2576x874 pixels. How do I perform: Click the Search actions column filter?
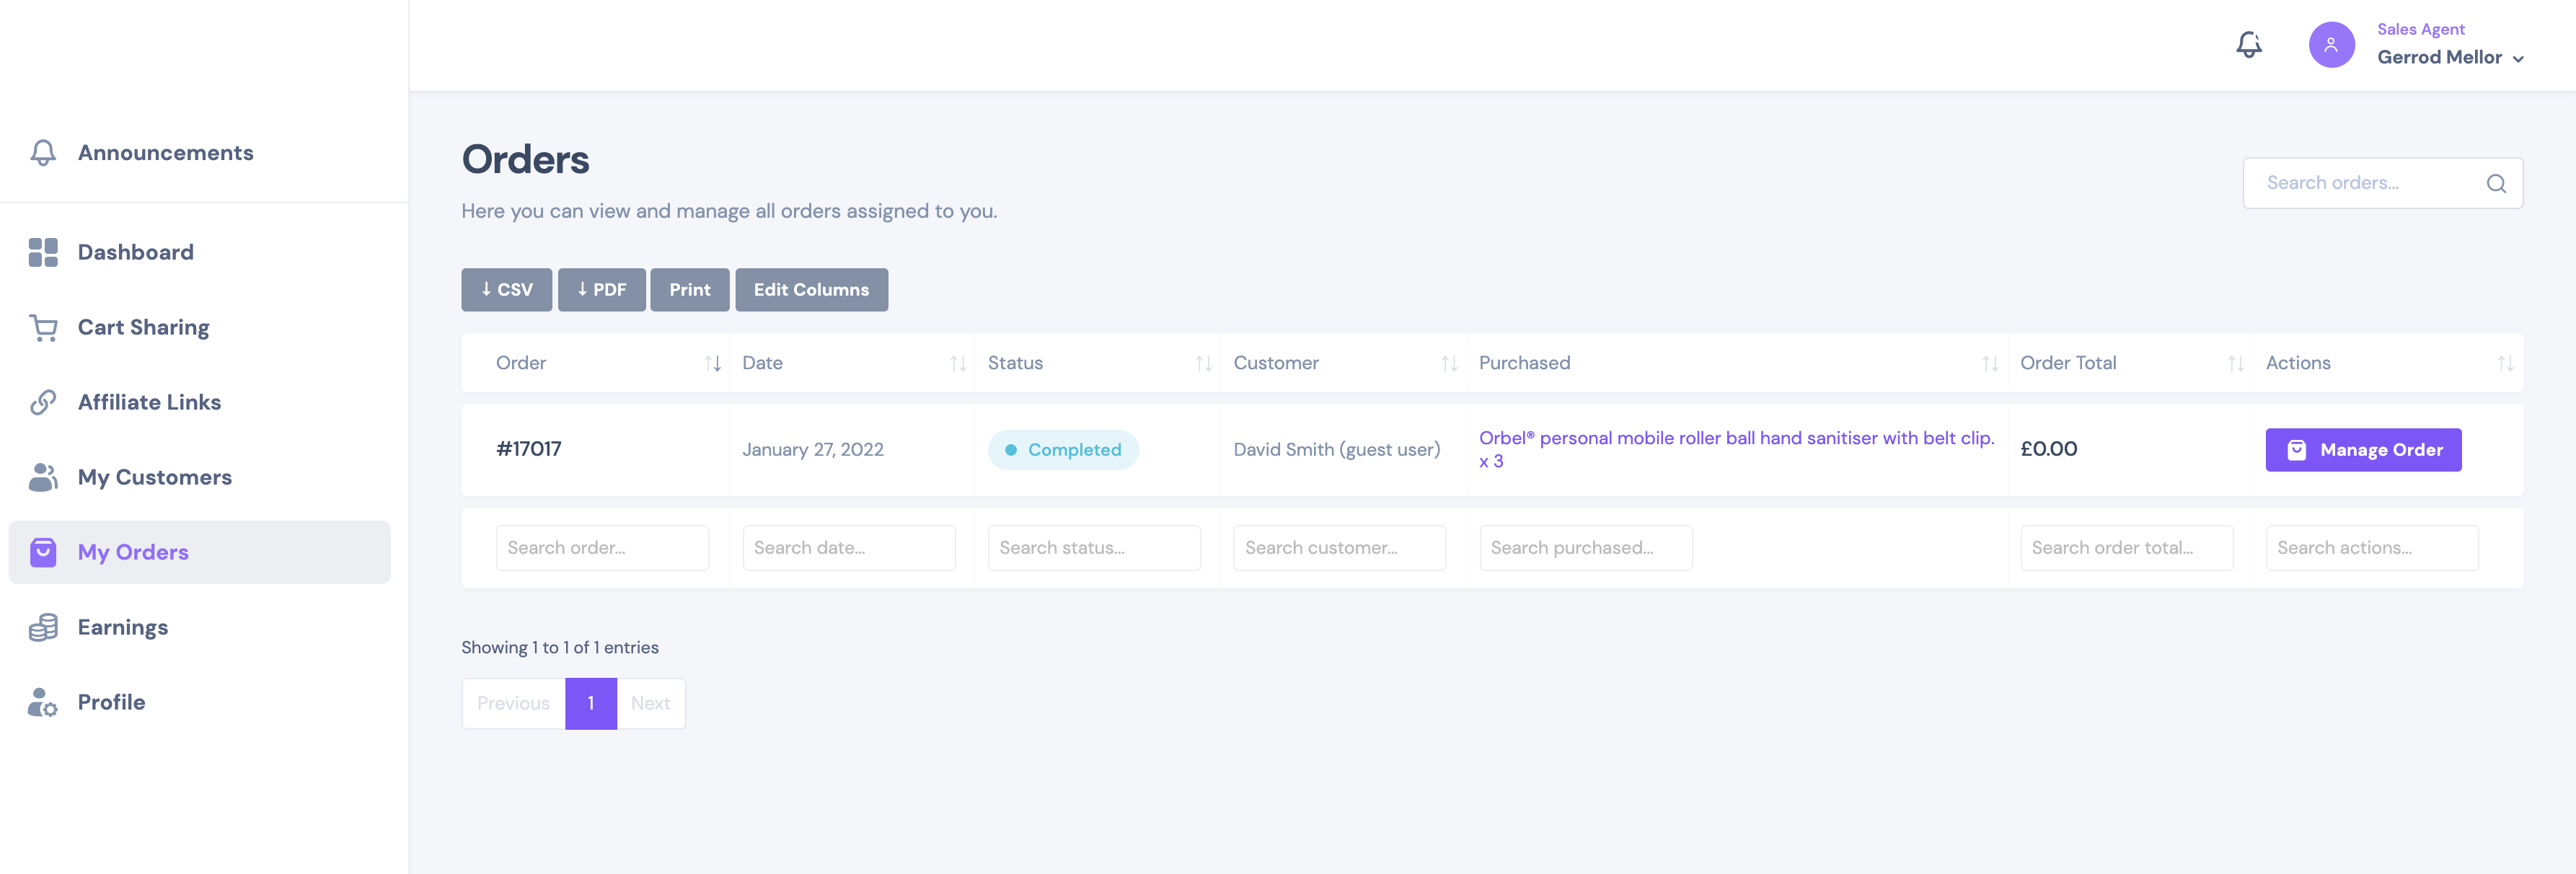pyautogui.click(x=2372, y=548)
